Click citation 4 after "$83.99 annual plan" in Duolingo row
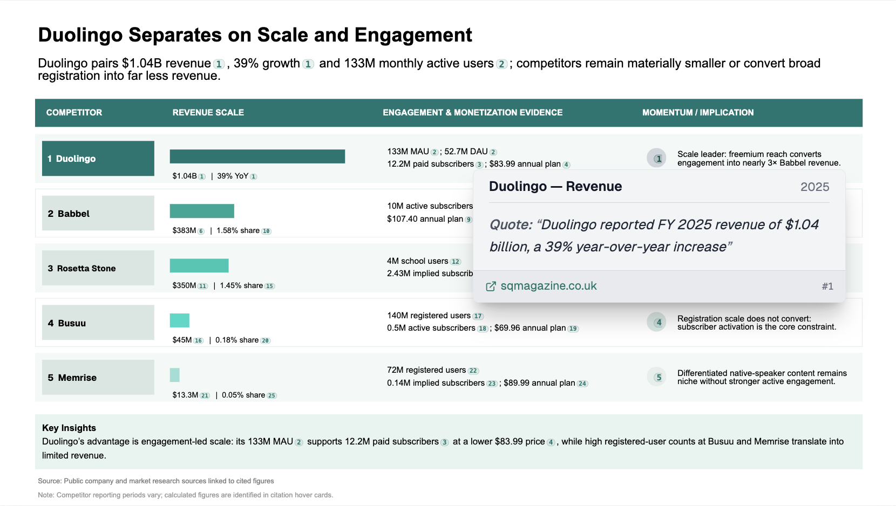 click(566, 165)
